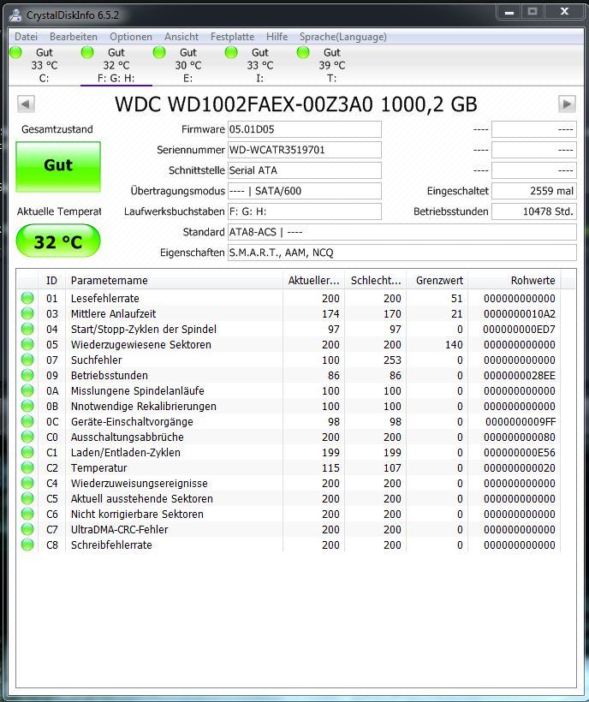Select the F: G: H: disk tab
Image resolution: width=589 pixels, height=702 pixels.
click(x=116, y=65)
